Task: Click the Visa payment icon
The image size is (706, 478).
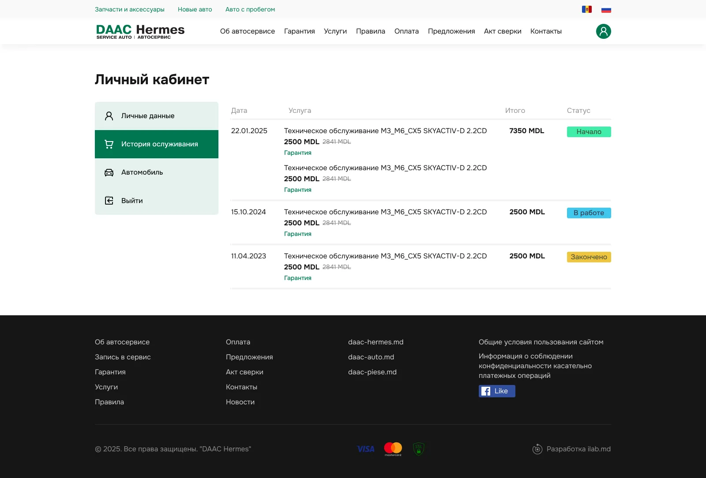Action: click(365, 449)
